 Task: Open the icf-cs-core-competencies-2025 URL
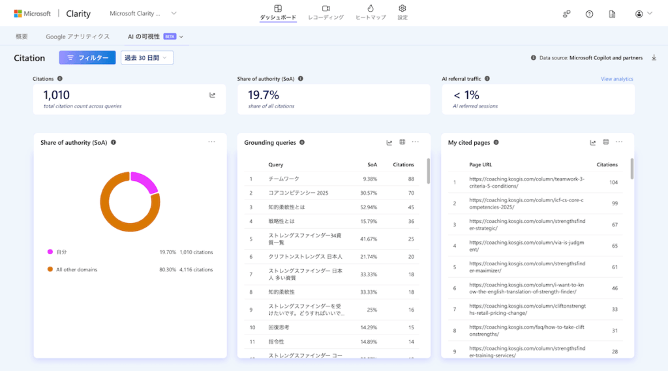526,203
